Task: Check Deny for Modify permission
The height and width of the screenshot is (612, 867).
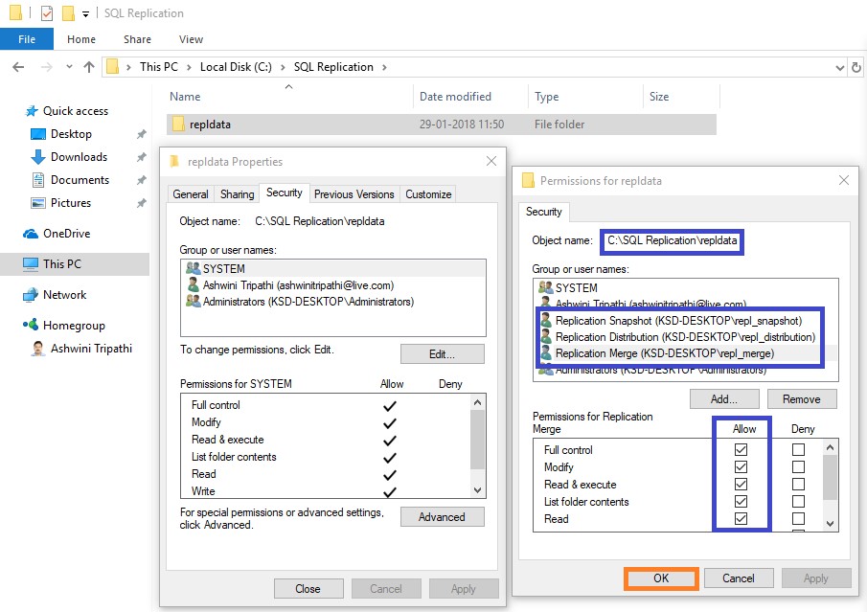Action: tap(798, 467)
